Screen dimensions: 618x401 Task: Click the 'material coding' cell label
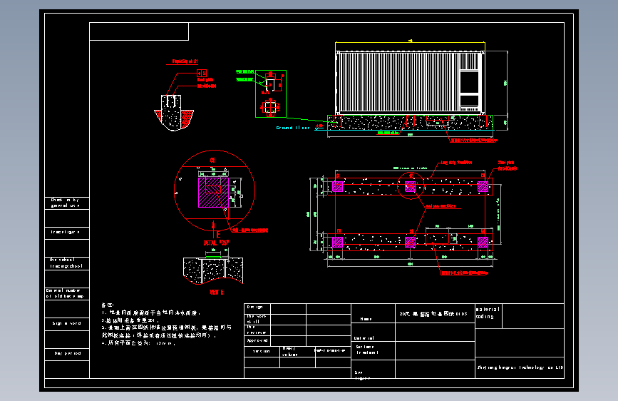tap(488, 313)
